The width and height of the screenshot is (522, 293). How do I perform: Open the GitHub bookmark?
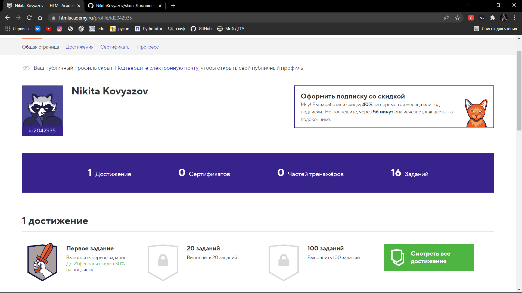201,29
